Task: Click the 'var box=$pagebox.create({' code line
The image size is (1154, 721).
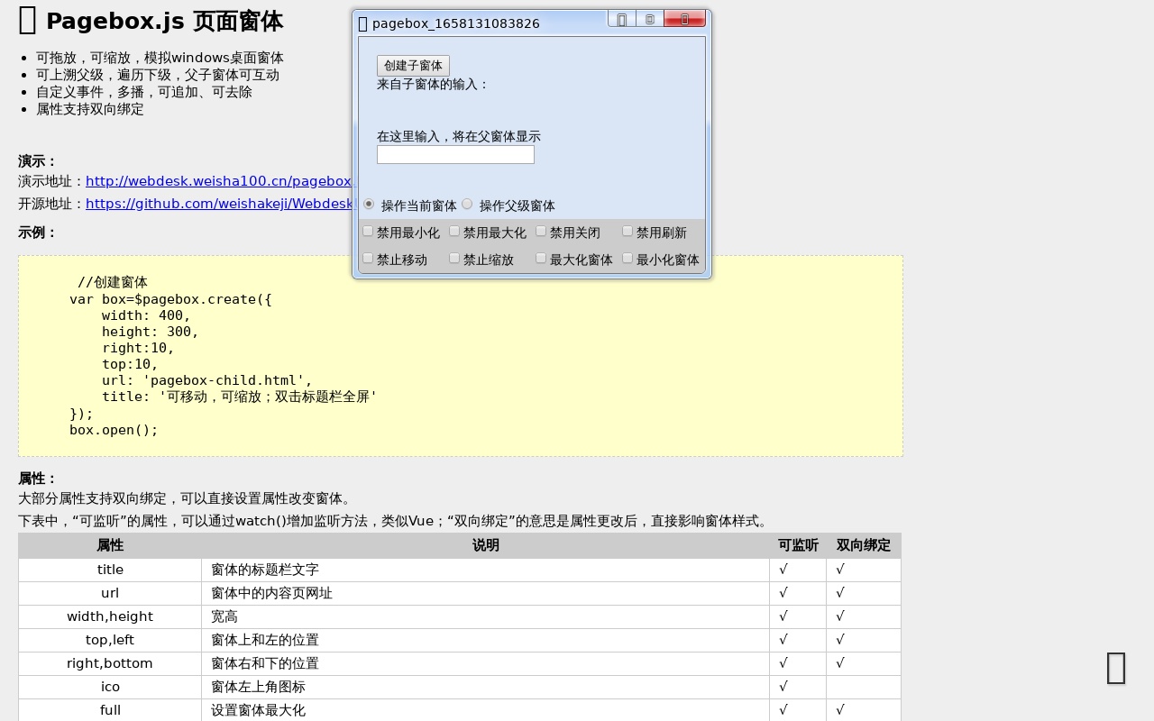Action: pos(170,299)
